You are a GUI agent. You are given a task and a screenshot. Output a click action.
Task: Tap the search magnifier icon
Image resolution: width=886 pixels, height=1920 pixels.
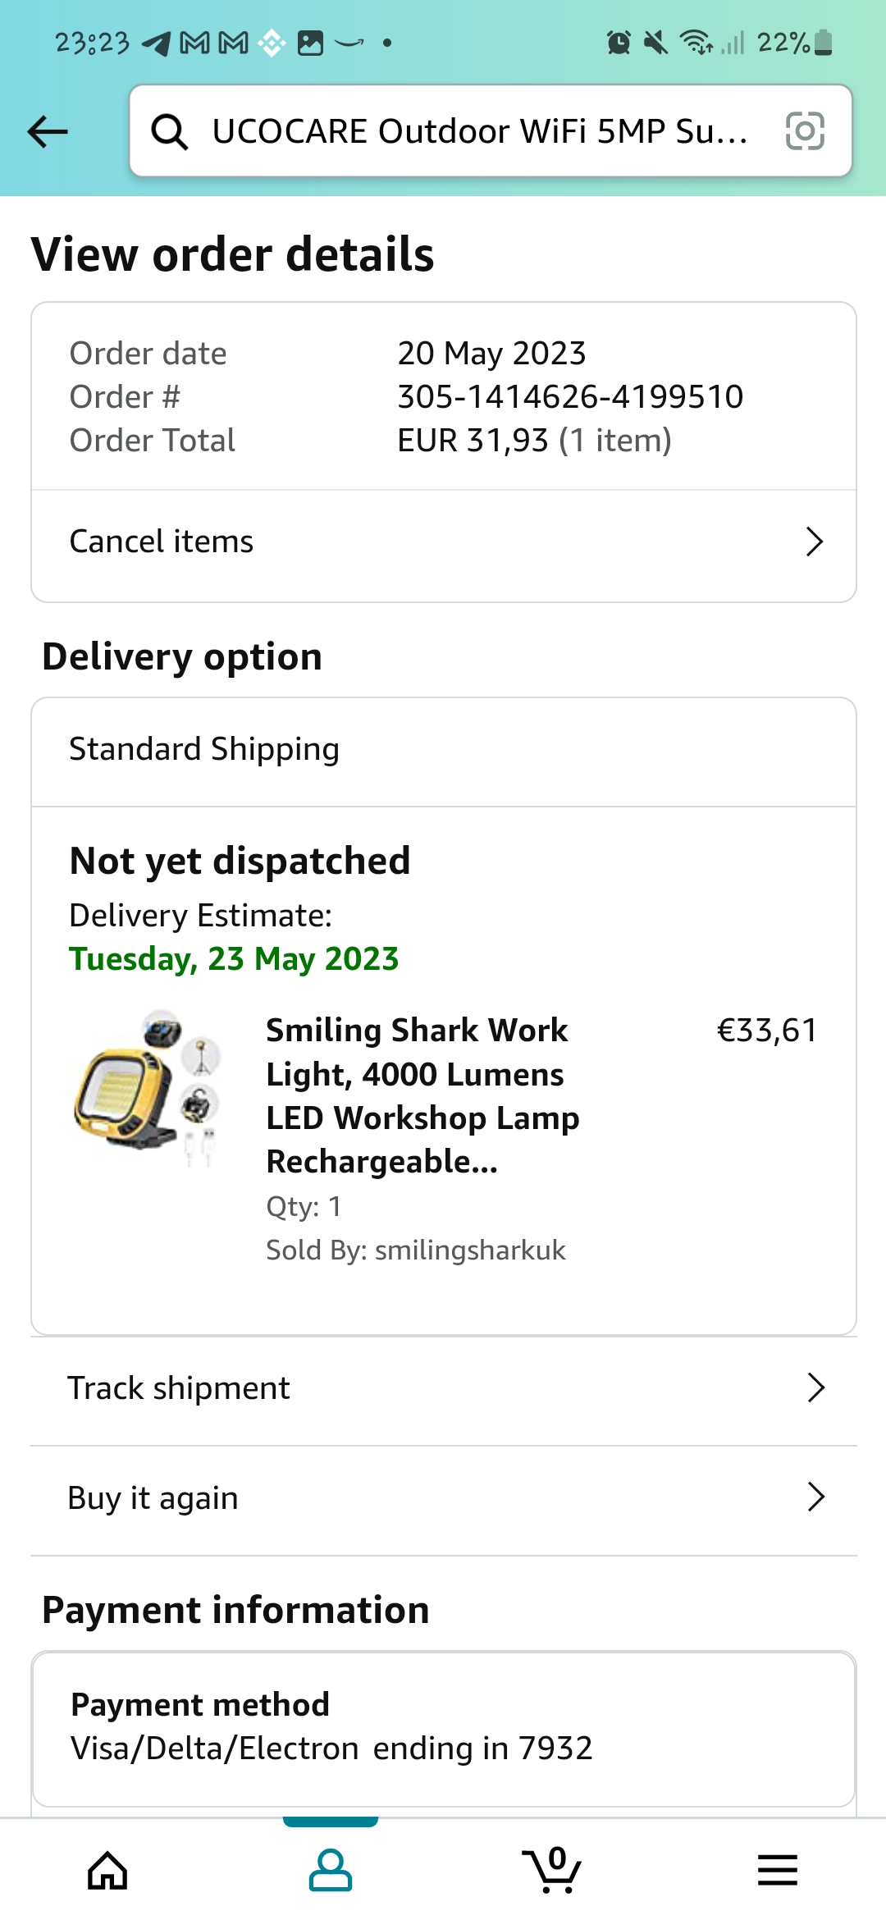tap(170, 131)
